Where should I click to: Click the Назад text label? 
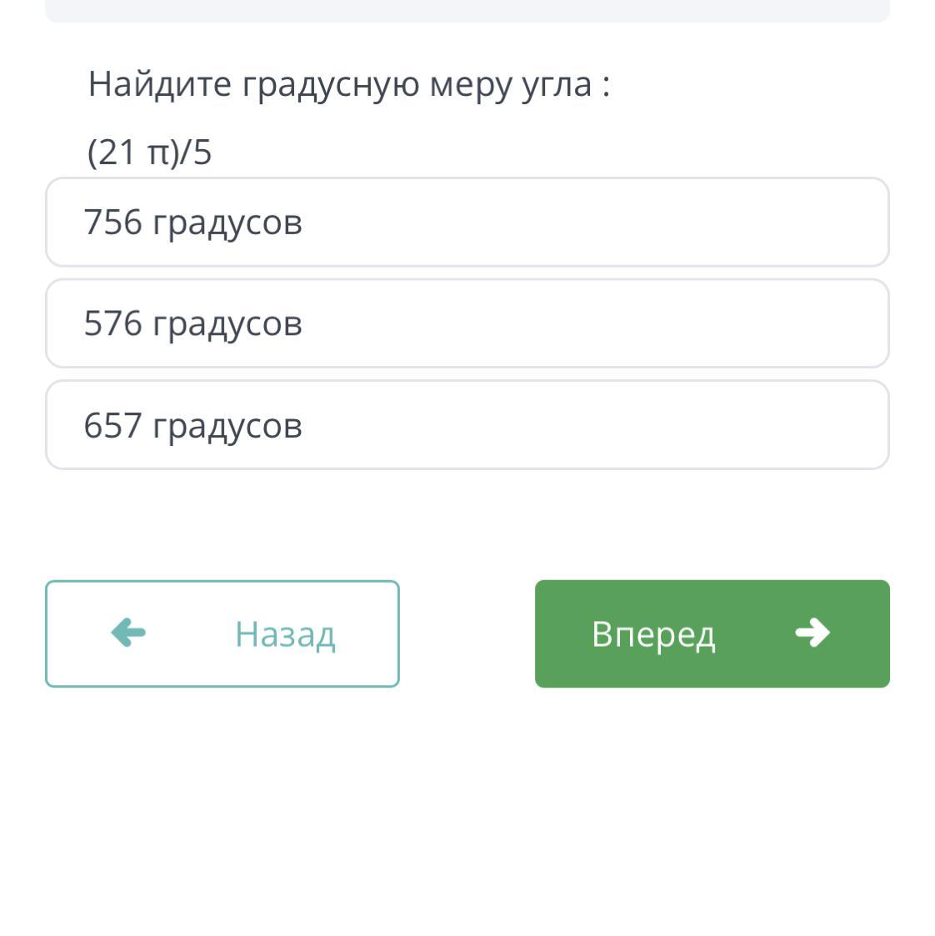tap(285, 634)
